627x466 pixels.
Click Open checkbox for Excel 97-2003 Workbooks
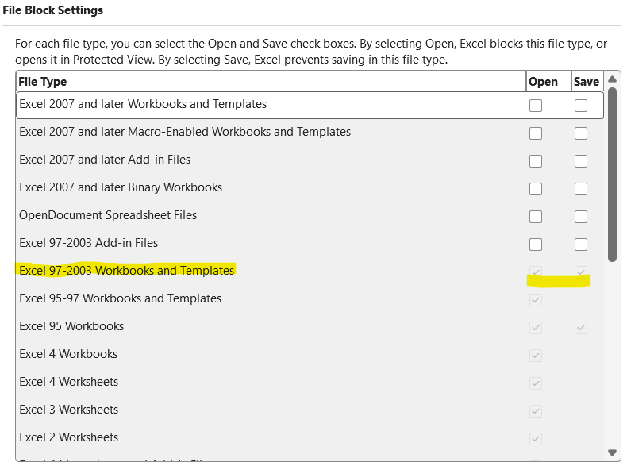coord(536,272)
